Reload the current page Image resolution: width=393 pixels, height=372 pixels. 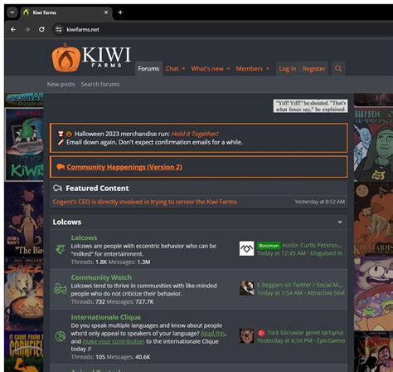[41, 29]
